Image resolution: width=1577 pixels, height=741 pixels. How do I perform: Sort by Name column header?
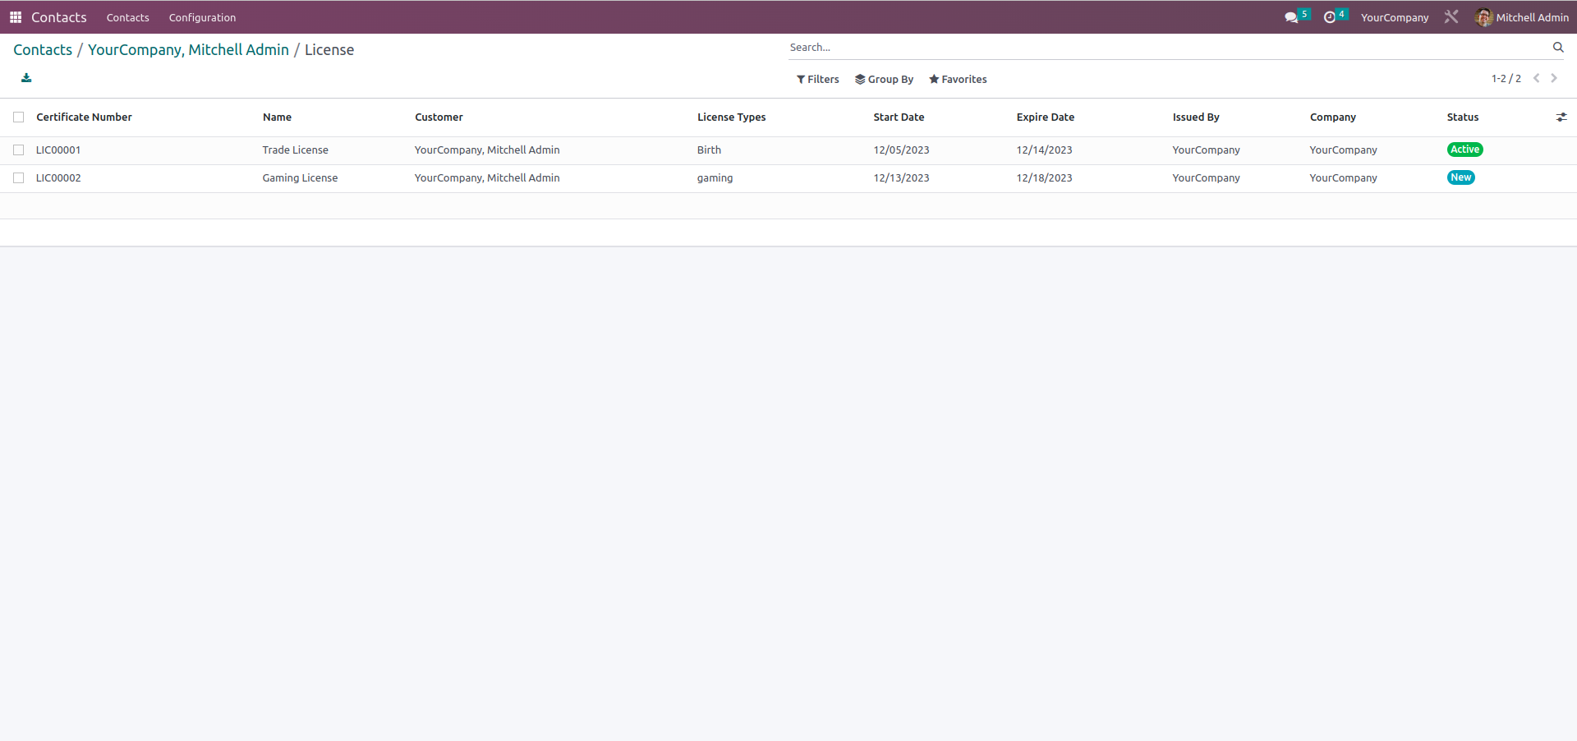tap(278, 117)
